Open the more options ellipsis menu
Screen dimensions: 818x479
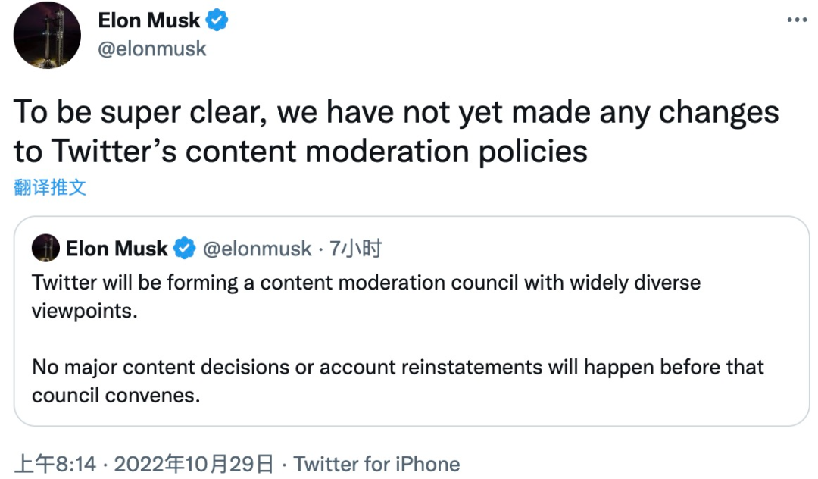click(796, 20)
